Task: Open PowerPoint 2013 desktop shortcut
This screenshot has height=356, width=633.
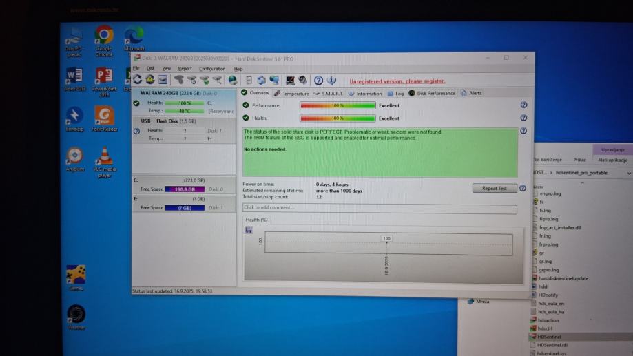Action: click(x=104, y=81)
